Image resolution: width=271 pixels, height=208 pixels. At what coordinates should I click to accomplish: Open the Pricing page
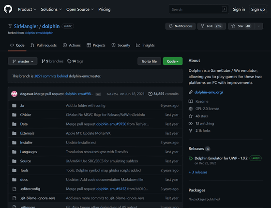tap(105, 9)
